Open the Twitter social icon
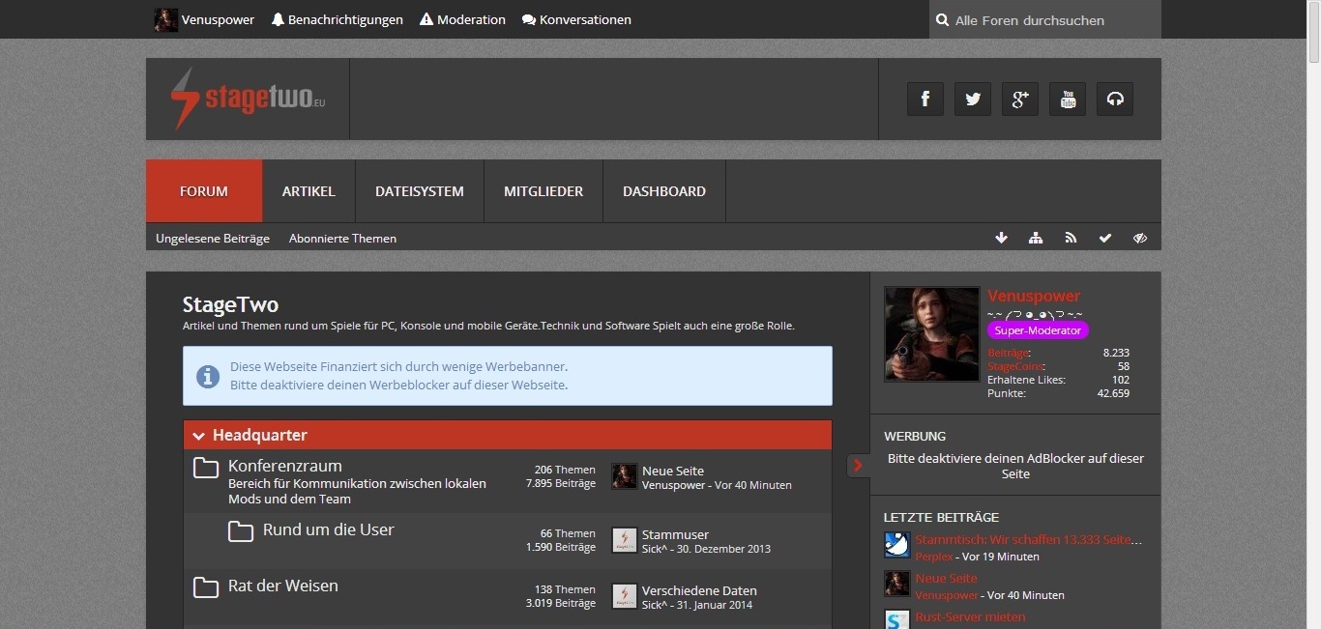This screenshot has width=1321, height=629. [973, 99]
